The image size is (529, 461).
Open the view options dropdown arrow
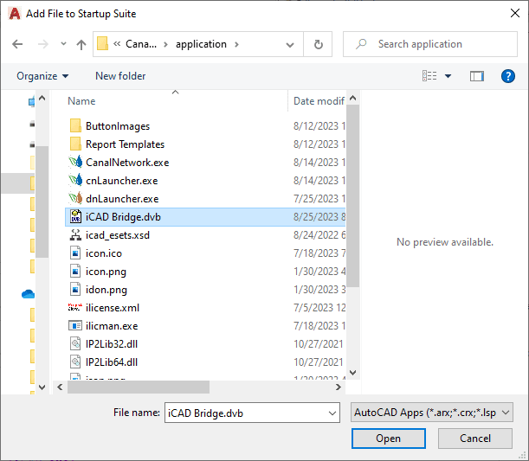448,76
